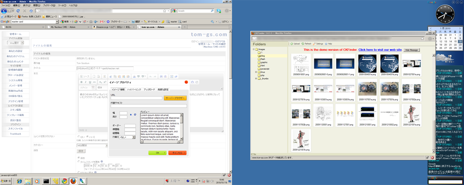Viewport: 464px width, 185px height.
Task: Open Firefox File menu (ファイル)
Action: 6,5
